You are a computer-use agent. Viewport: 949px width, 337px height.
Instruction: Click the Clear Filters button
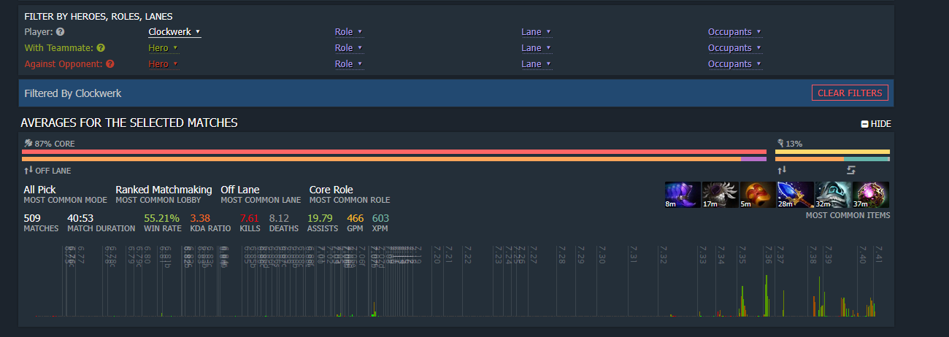(850, 93)
